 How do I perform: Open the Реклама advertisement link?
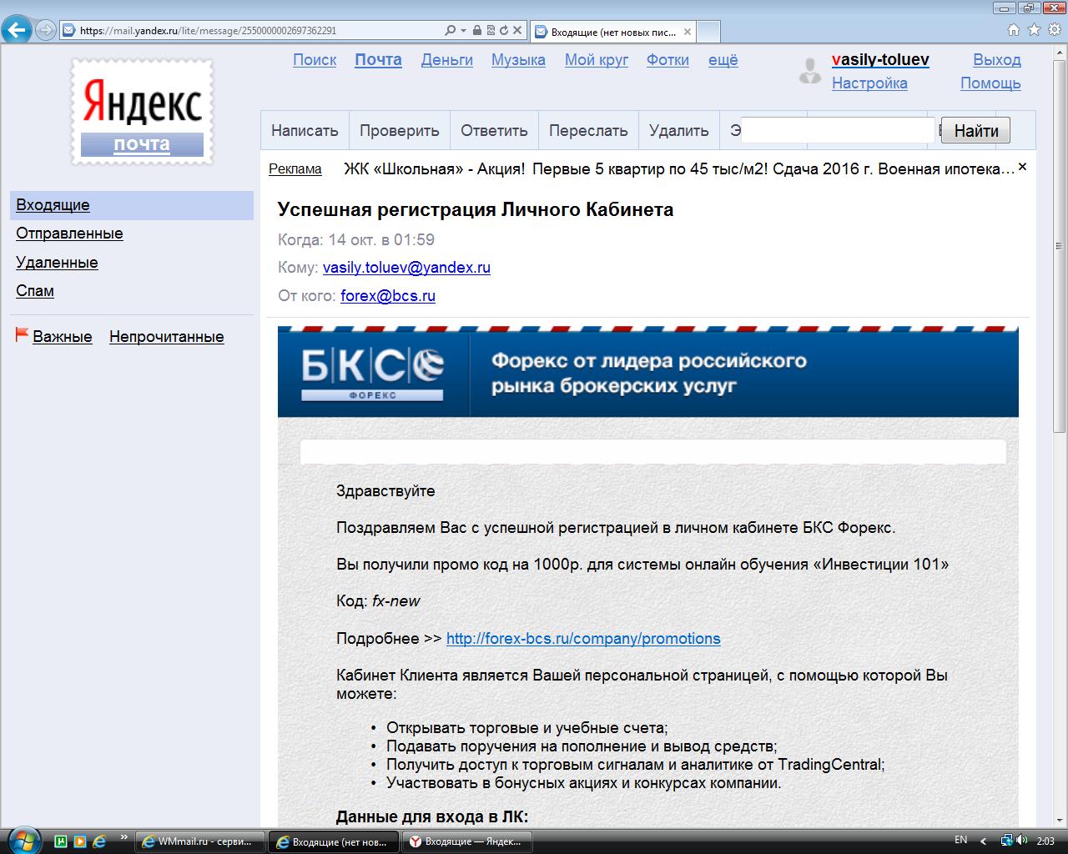click(295, 169)
